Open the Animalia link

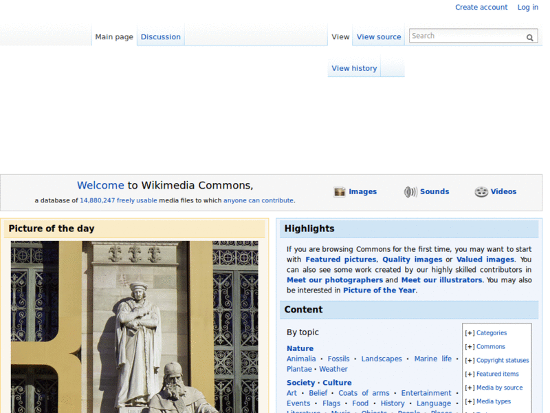pyautogui.click(x=301, y=359)
